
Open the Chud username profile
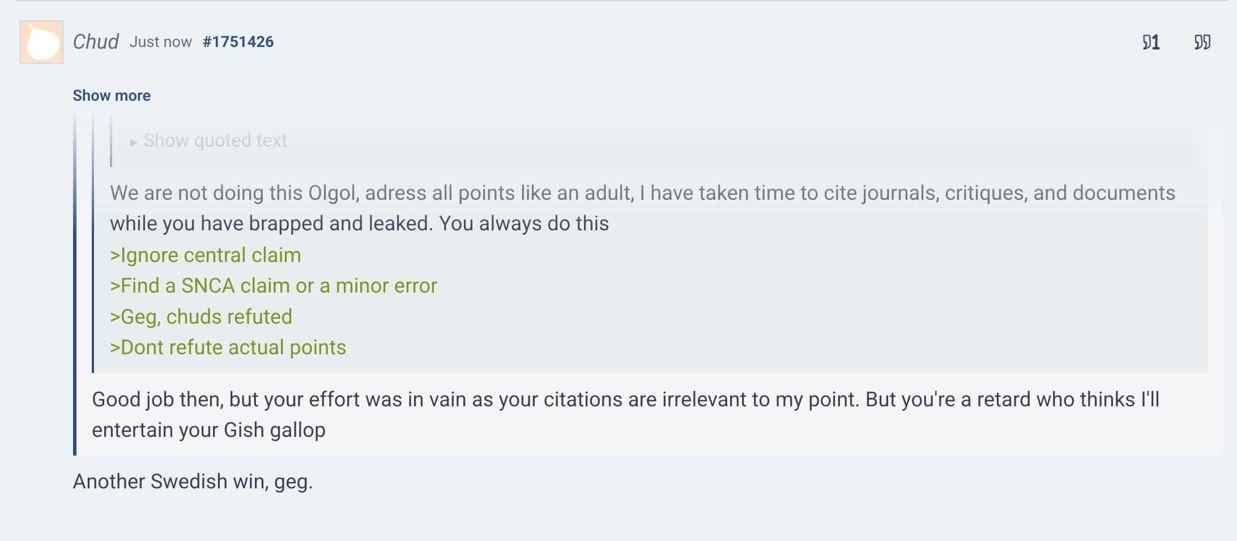[x=96, y=42]
